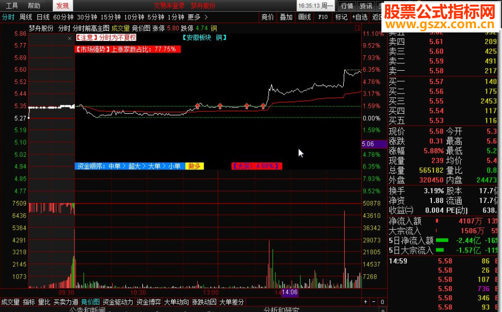This screenshot has width=502, height=312.
Task: Expand the 更多 periods list
Action: (x=198, y=17)
